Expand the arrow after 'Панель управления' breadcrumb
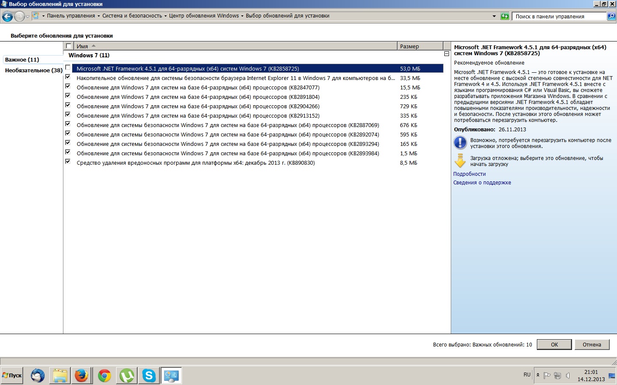Screen dimensions: 617x385 click(99, 16)
